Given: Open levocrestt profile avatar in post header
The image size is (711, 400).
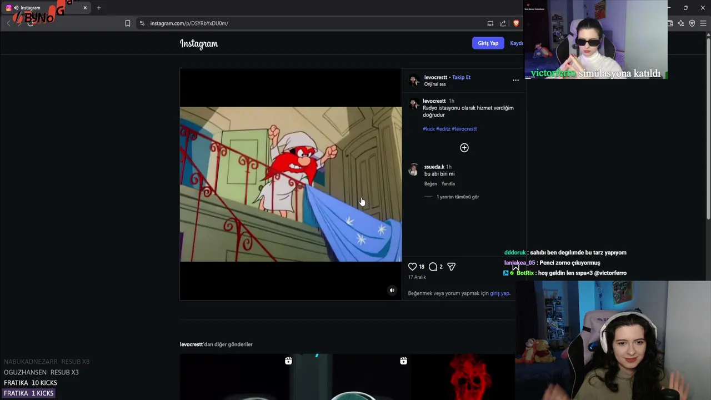Looking at the screenshot, I should (414, 81).
